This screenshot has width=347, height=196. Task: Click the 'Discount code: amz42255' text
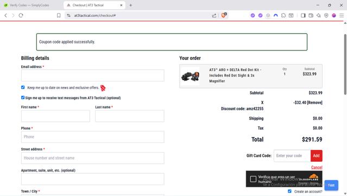click(x=242, y=109)
